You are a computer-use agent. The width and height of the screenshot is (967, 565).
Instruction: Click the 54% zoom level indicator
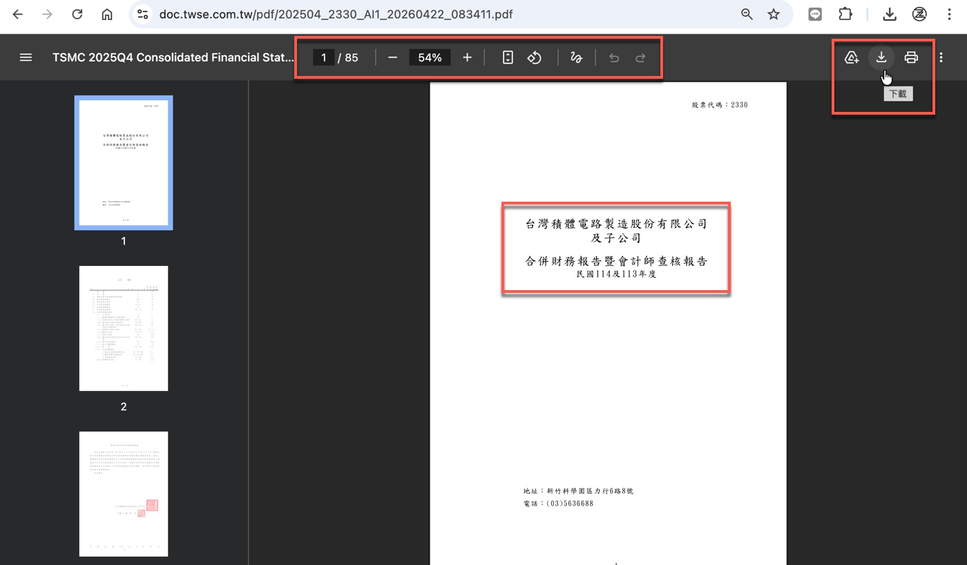tap(430, 57)
